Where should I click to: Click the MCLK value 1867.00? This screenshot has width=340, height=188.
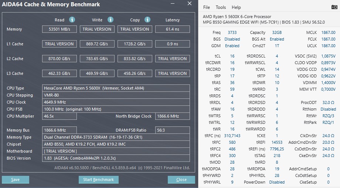point(328,32)
